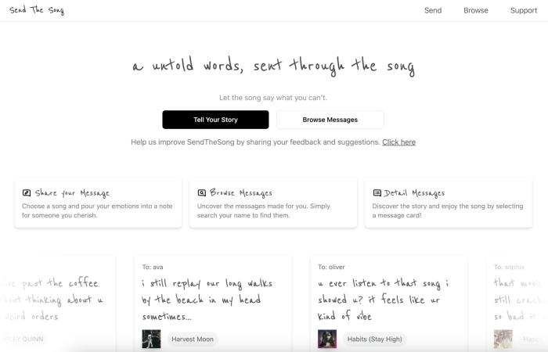
Task: Open the message card addressed to oliver
Action: pyautogui.click(x=388, y=297)
